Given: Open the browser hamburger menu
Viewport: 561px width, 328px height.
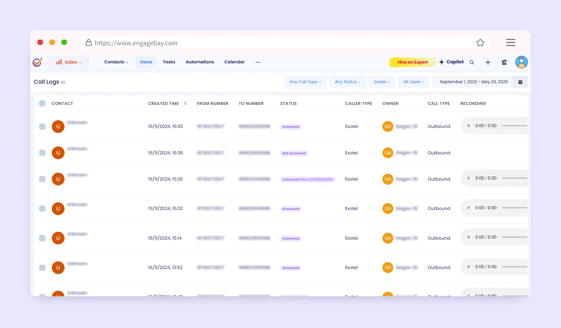Looking at the screenshot, I should pyautogui.click(x=510, y=43).
